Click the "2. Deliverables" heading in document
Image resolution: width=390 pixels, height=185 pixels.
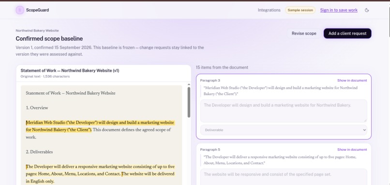(x=39, y=152)
